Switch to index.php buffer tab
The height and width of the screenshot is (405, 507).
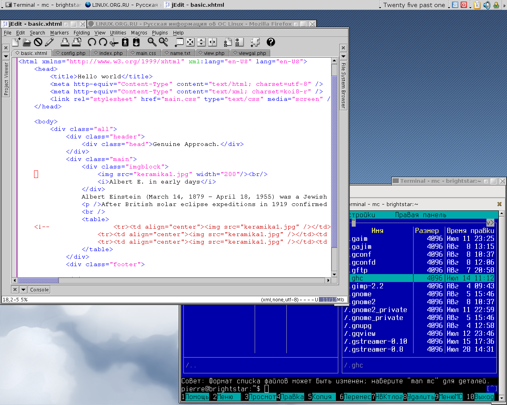[x=109, y=53]
